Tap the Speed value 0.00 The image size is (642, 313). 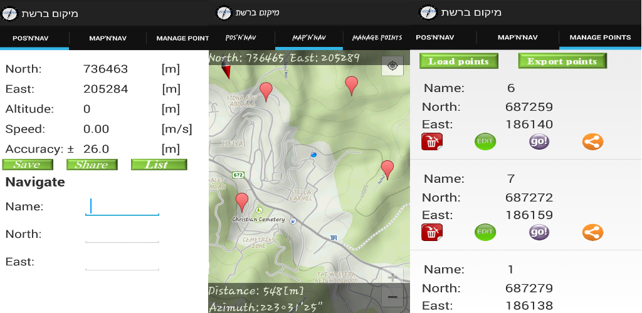click(96, 129)
